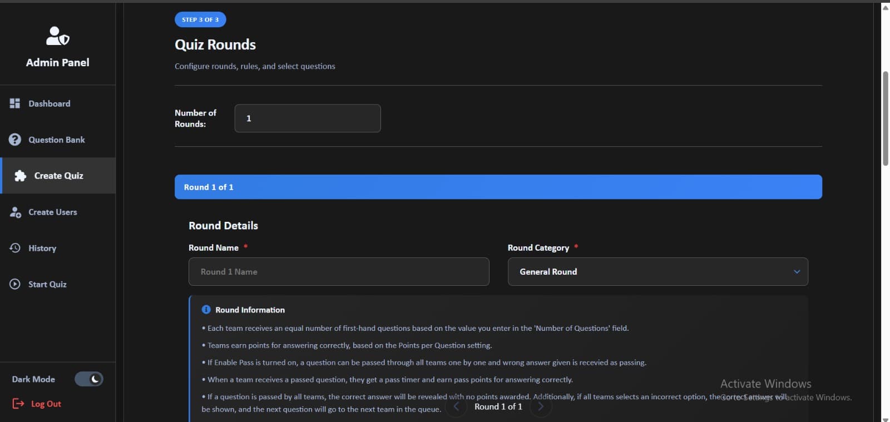Image resolution: width=890 pixels, height=422 pixels.
Task: Click the Log Out link
Action: pyautogui.click(x=46, y=404)
